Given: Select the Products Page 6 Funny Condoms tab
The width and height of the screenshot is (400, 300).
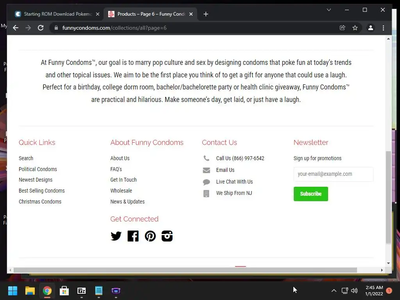Looking at the screenshot, I should (x=150, y=14).
